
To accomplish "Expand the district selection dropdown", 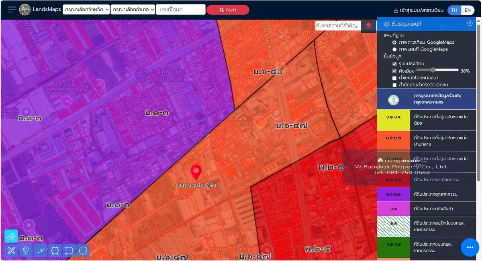I will pyautogui.click(x=133, y=10).
